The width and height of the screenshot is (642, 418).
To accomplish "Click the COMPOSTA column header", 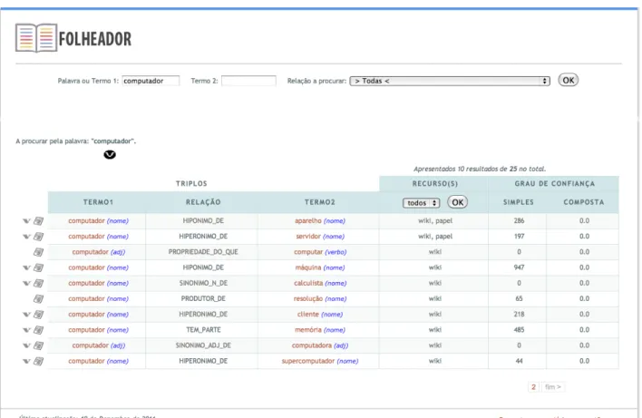I will pyautogui.click(x=584, y=202).
